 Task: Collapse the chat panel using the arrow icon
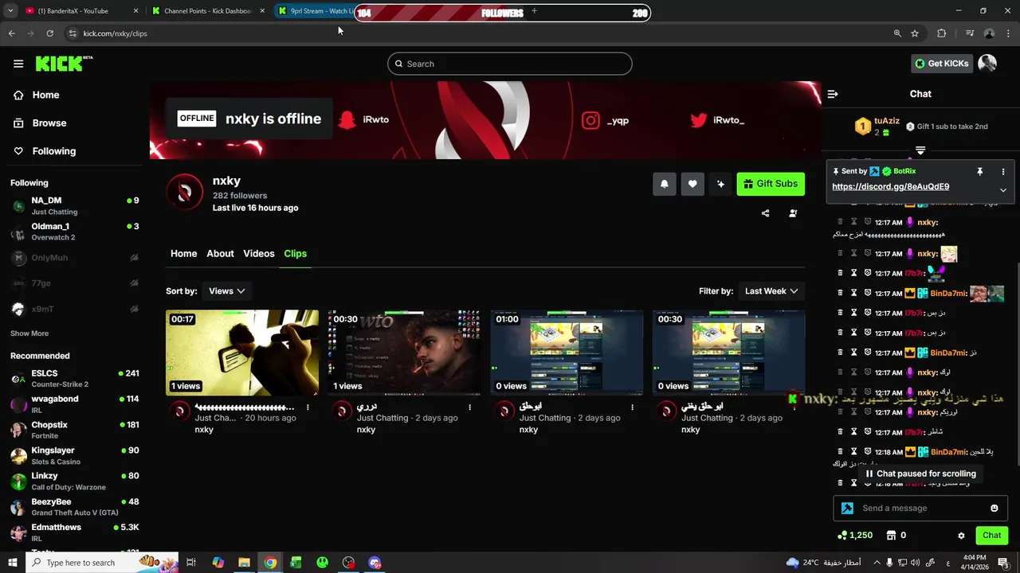[x=833, y=94]
